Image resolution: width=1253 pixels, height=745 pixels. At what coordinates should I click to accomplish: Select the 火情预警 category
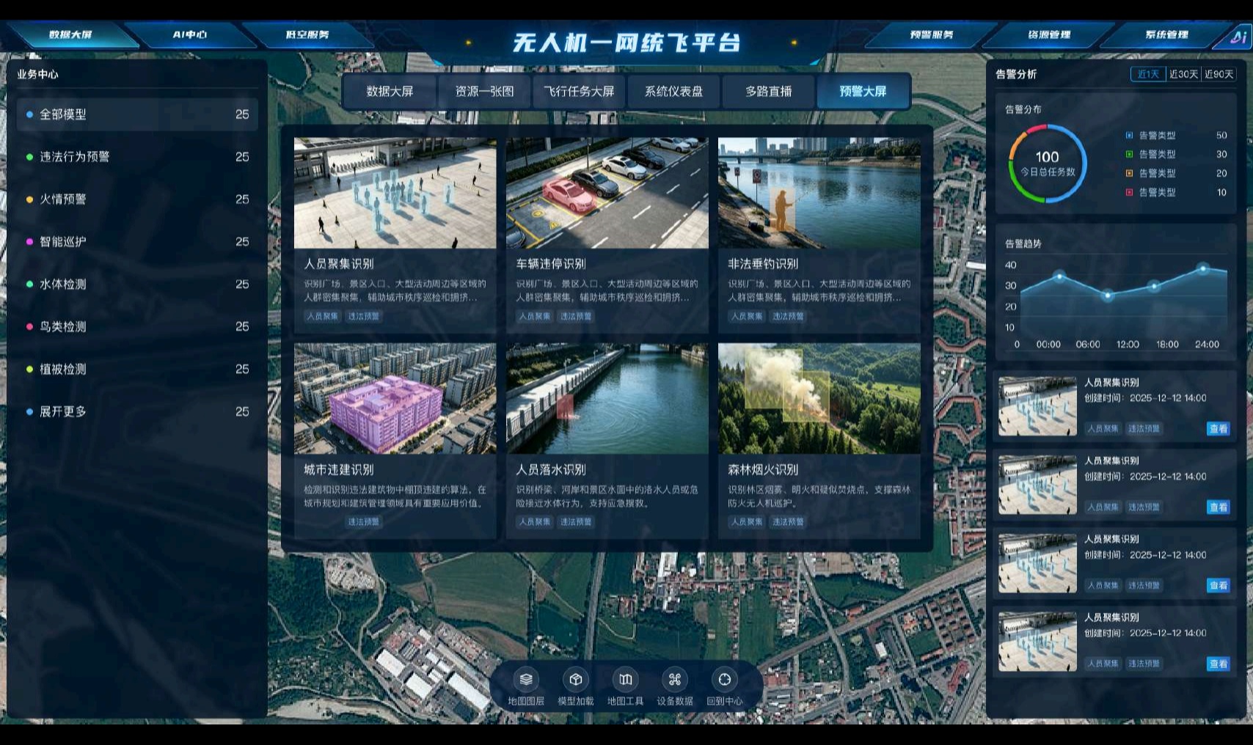(x=137, y=199)
